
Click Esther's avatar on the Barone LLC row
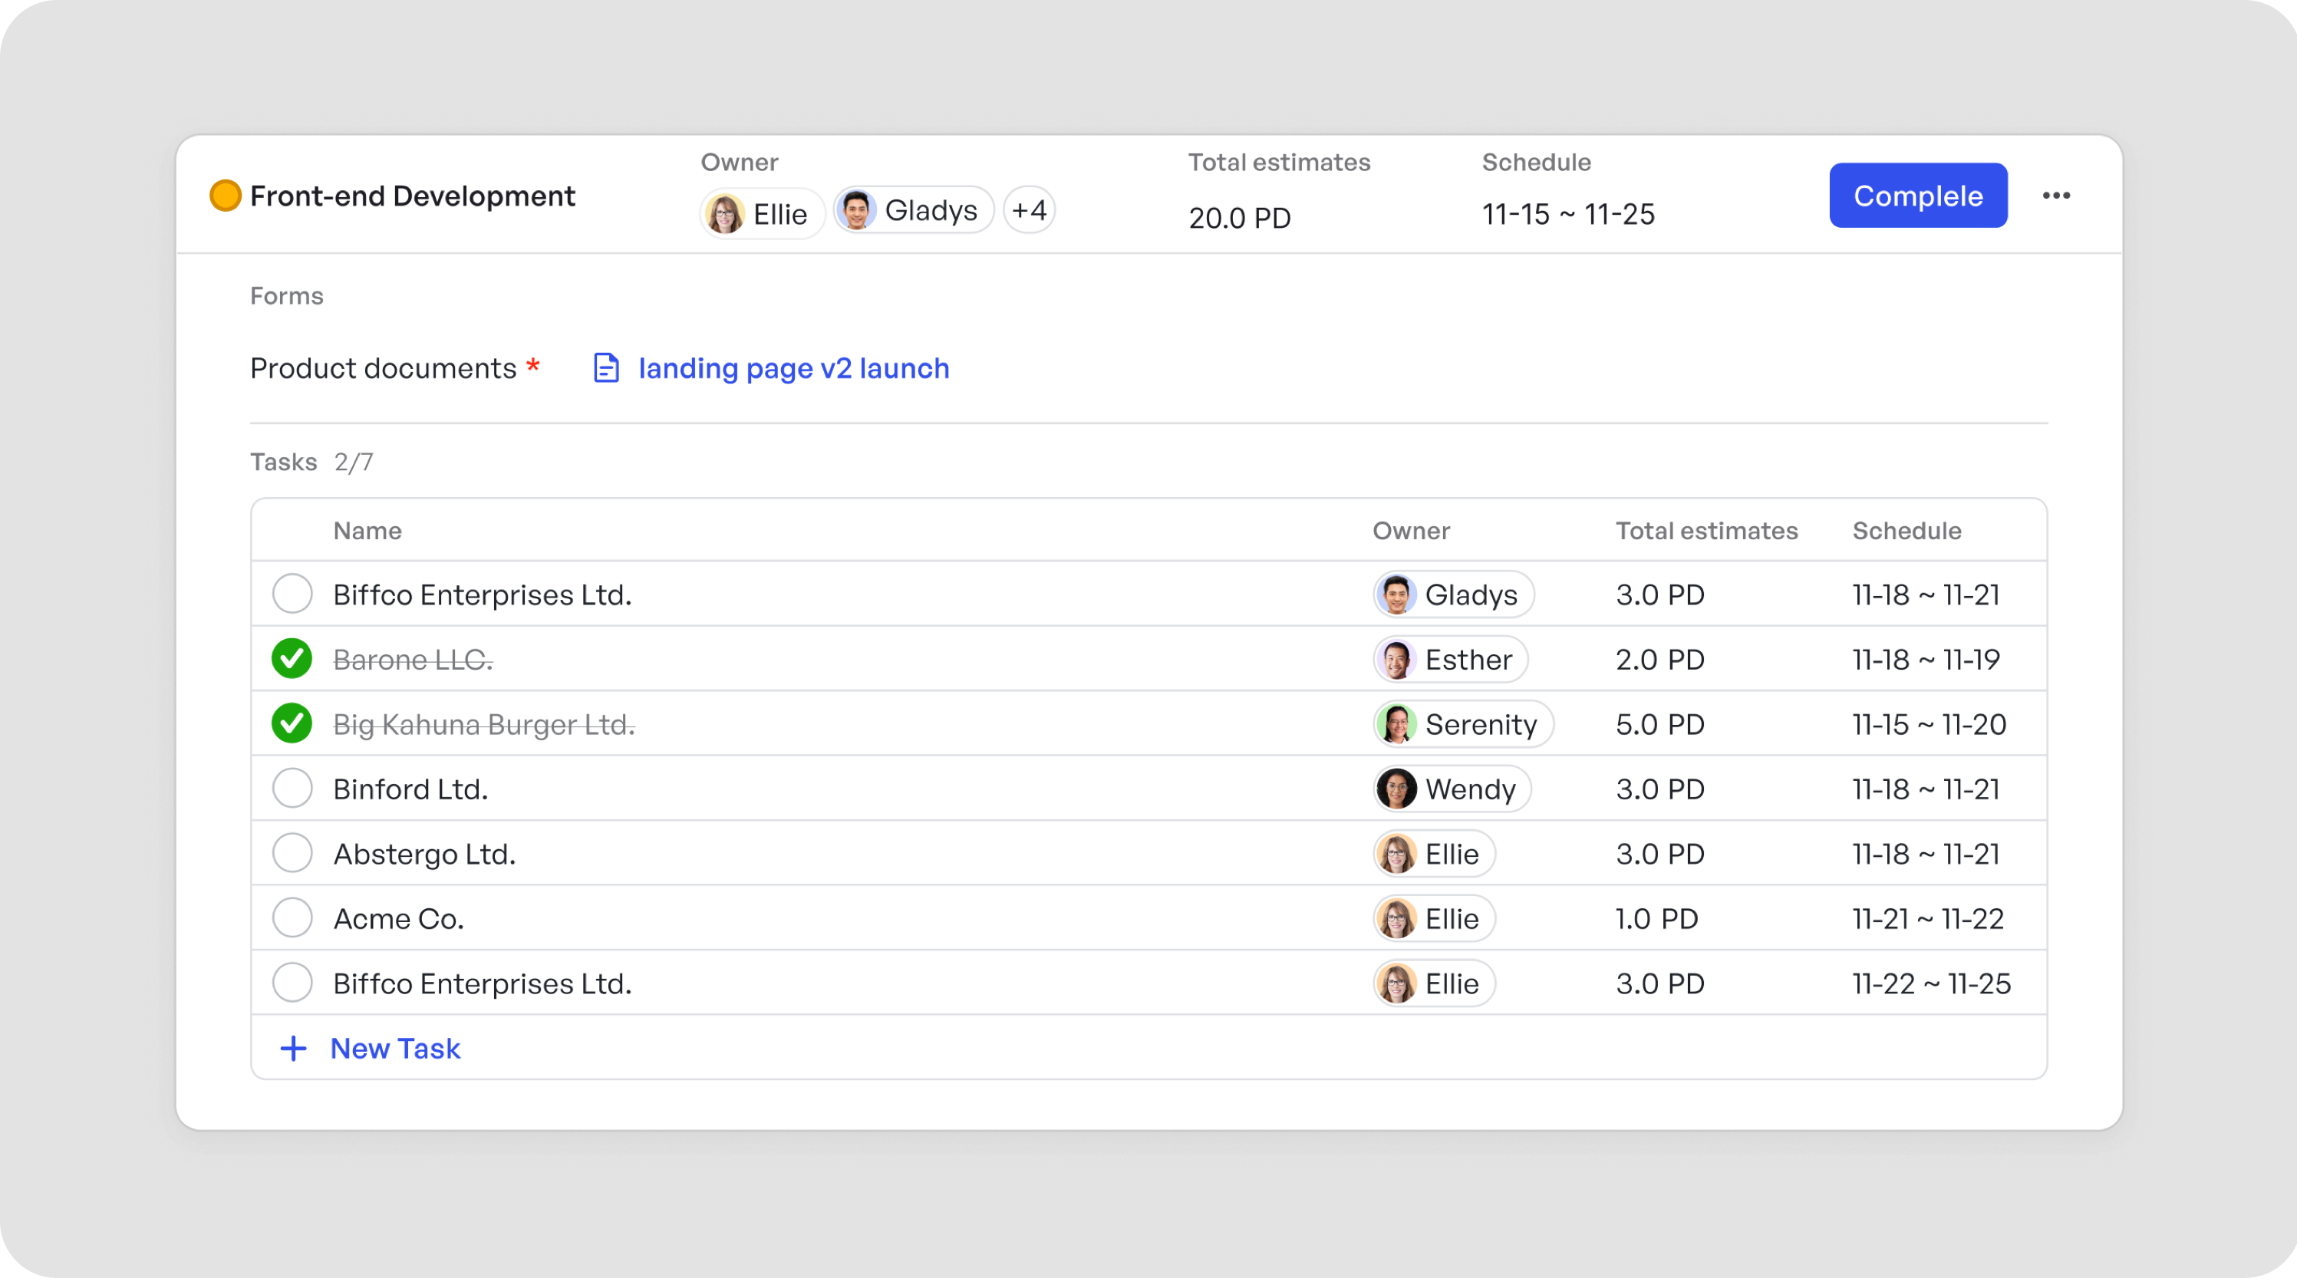coord(1395,659)
